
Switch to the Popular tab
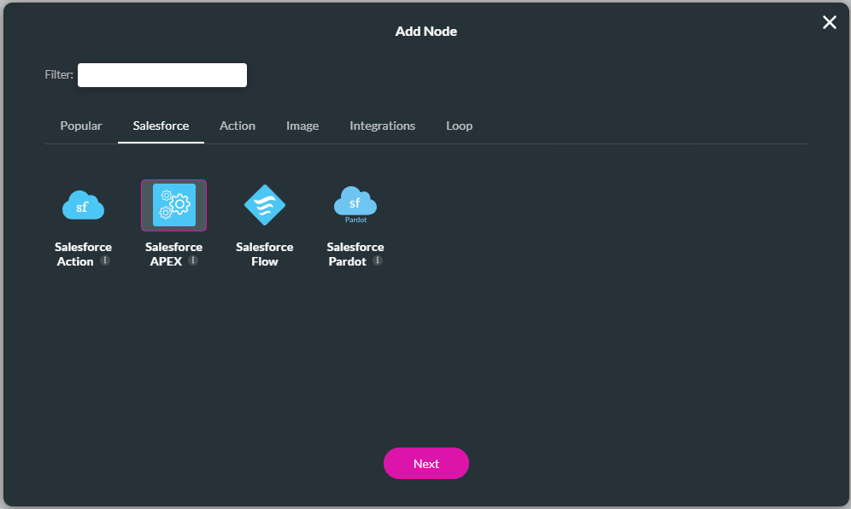[x=80, y=126]
